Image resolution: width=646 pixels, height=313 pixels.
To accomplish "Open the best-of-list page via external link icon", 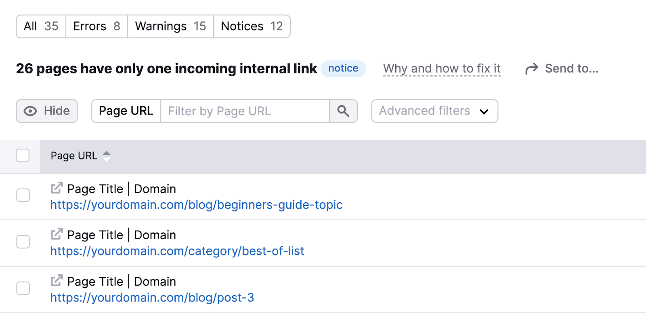I will (57, 234).
